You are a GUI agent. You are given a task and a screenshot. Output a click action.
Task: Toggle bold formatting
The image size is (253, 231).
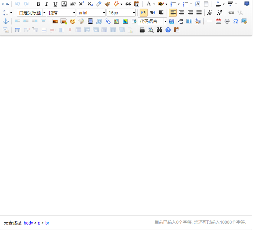tap(38, 4)
